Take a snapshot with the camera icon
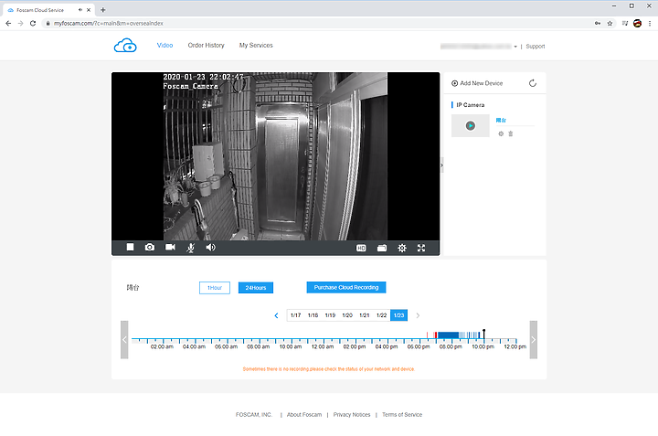This screenshot has height=436, width=658. coord(149,247)
